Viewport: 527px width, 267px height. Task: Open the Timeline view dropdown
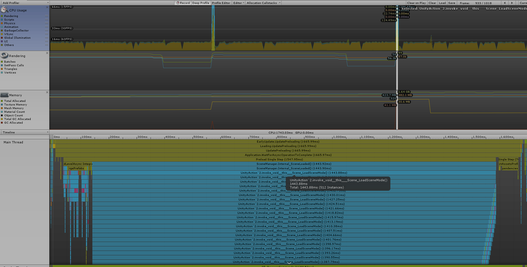click(24, 132)
